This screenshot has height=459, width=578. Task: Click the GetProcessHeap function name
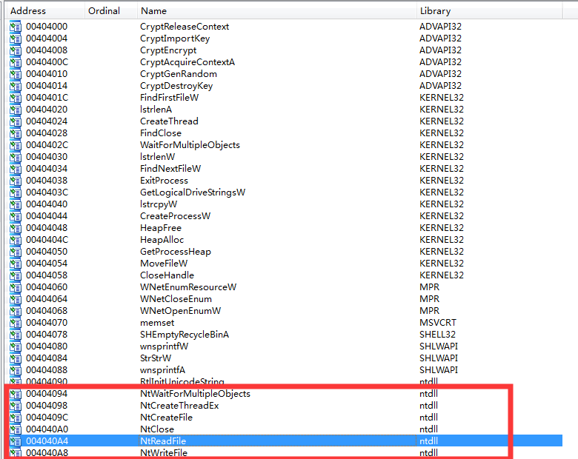pos(176,252)
